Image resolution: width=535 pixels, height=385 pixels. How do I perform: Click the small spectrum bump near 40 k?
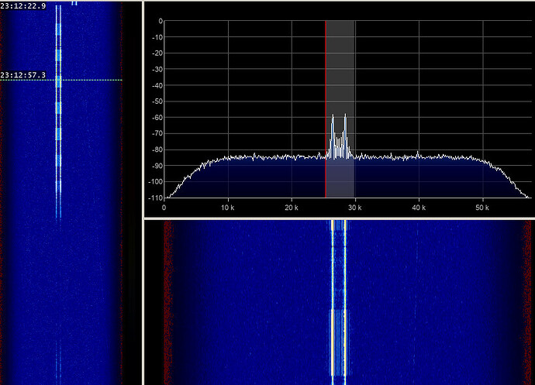click(x=419, y=154)
